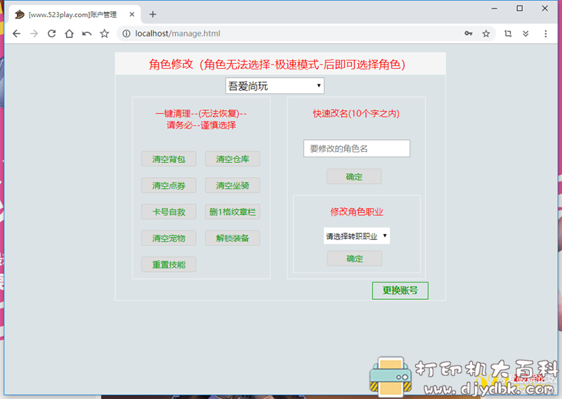Maximize the browser window
Image resolution: width=562 pixels, height=399 pixels.
519,8
